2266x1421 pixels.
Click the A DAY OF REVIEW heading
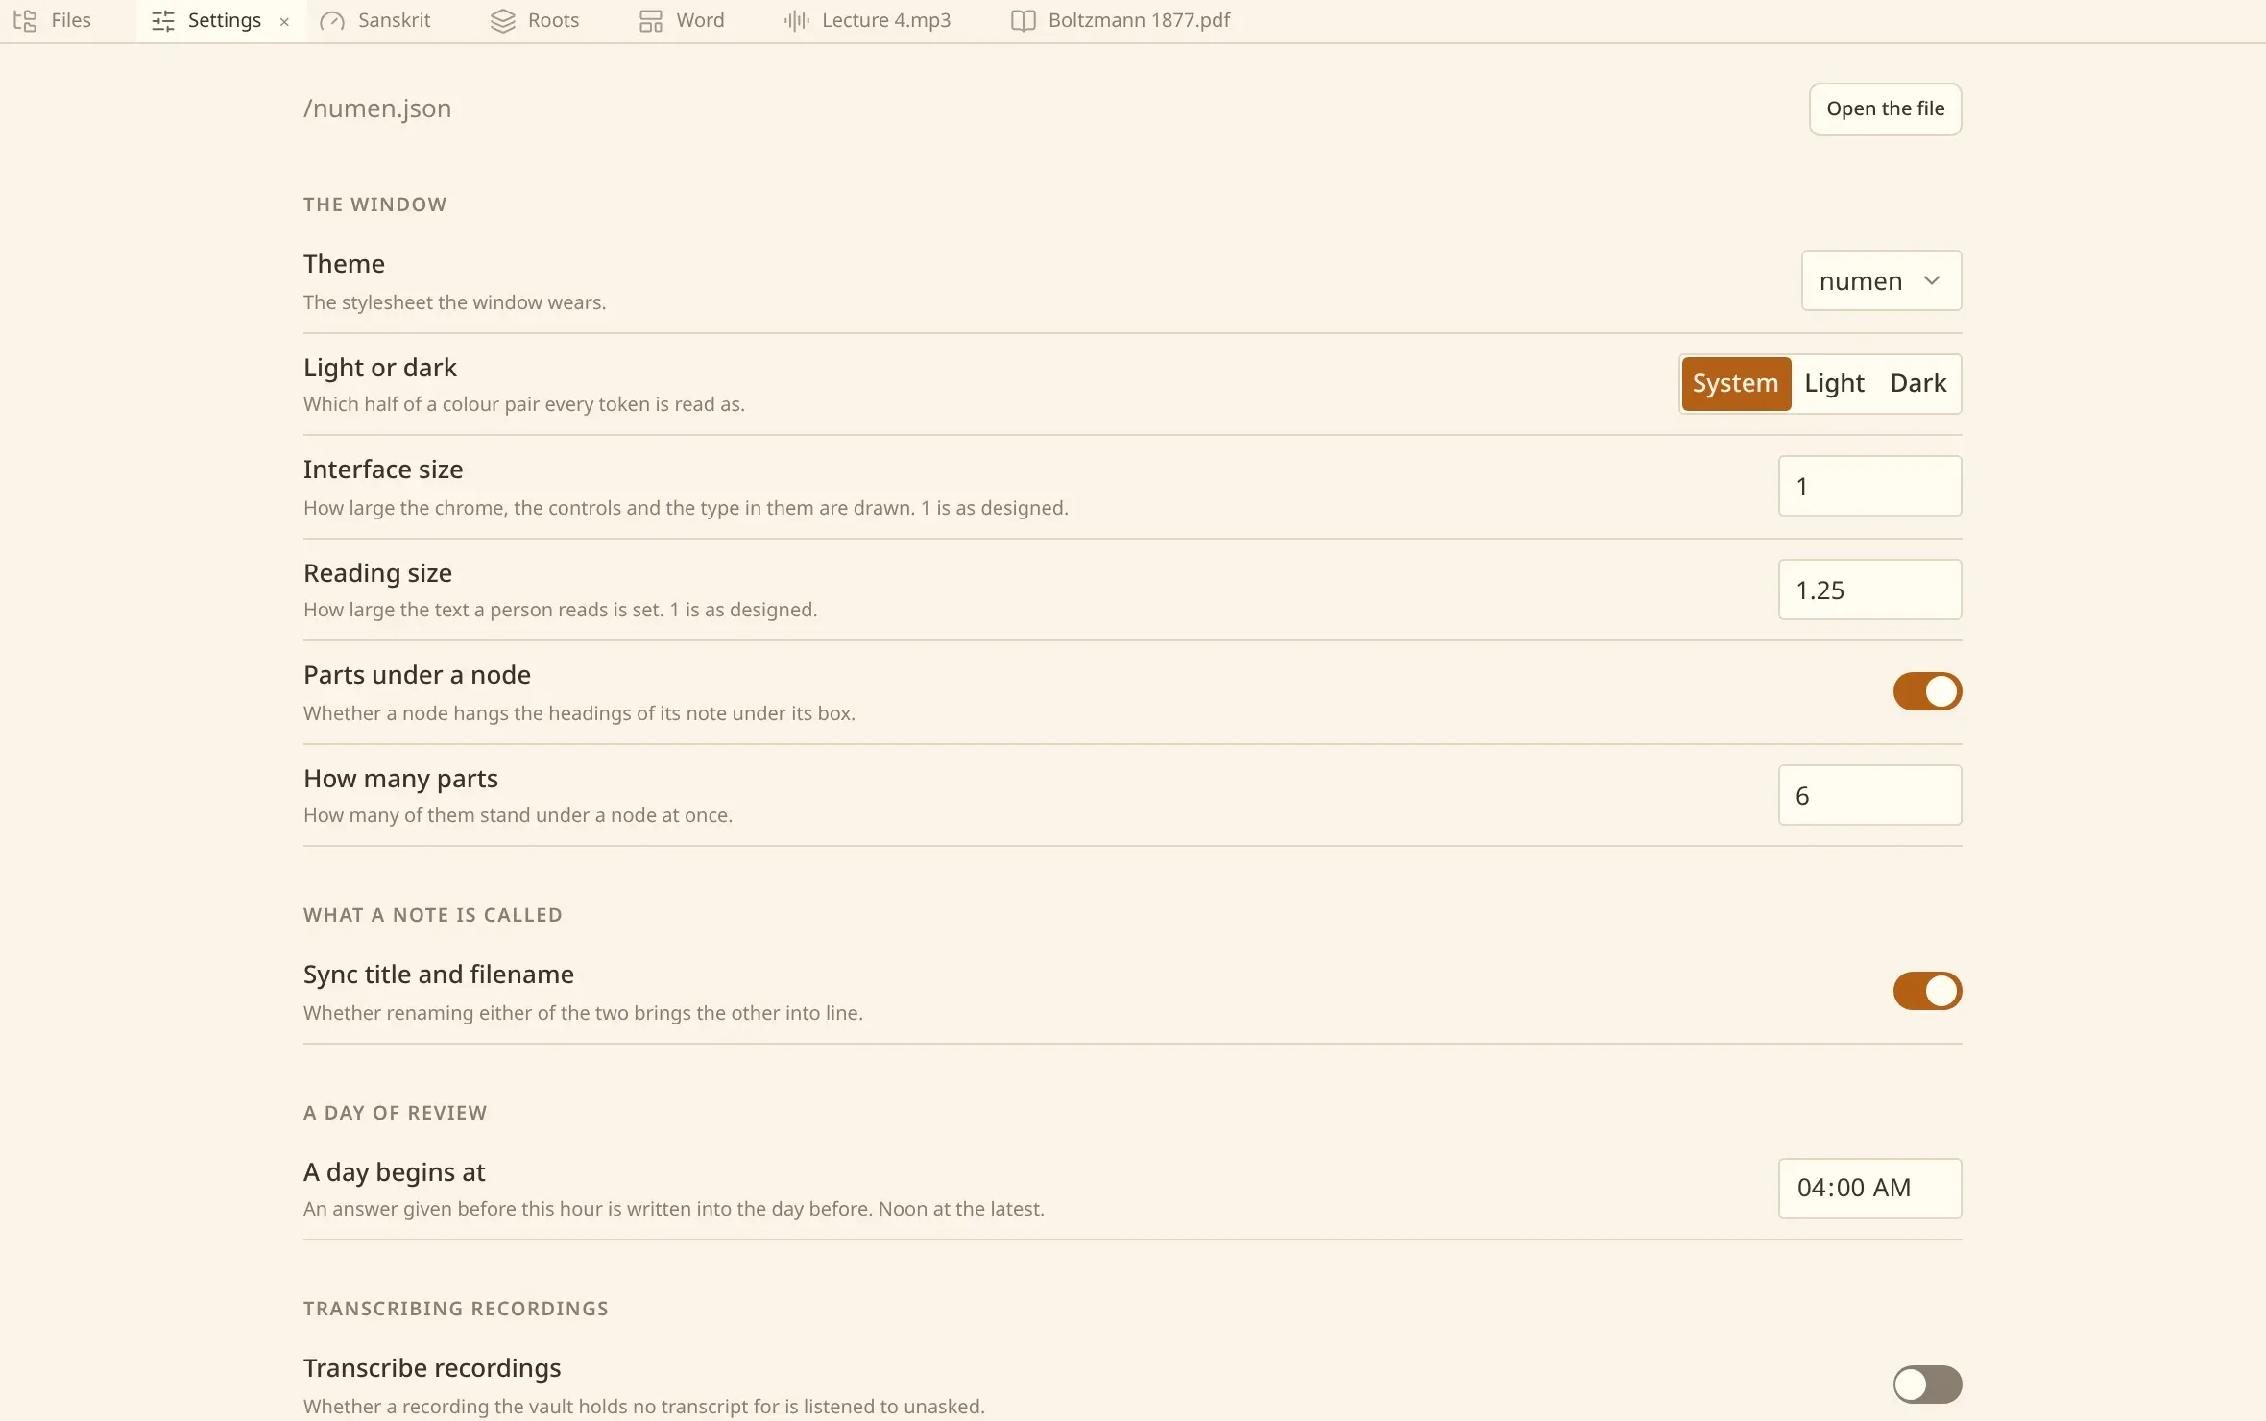396,1113
